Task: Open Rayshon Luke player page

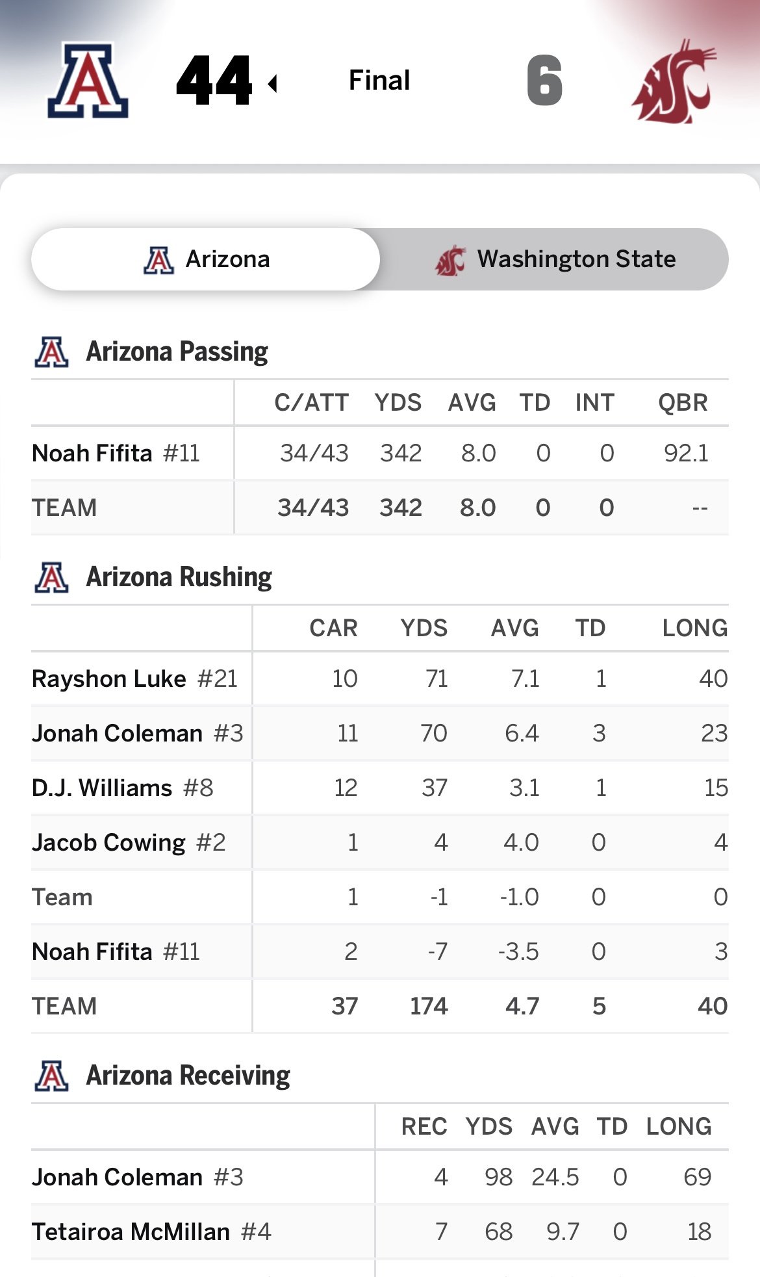Action: point(109,678)
